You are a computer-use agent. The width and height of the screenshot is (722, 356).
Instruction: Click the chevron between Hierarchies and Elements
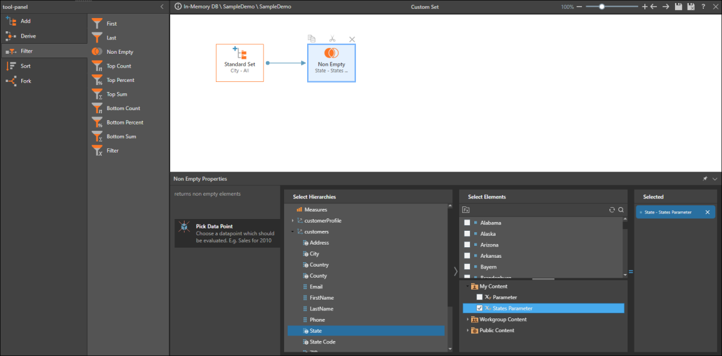455,272
